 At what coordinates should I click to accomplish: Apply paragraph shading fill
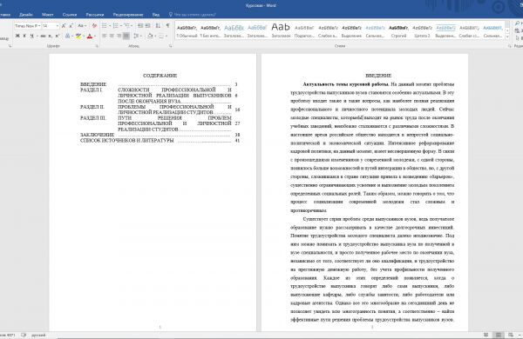coord(150,36)
